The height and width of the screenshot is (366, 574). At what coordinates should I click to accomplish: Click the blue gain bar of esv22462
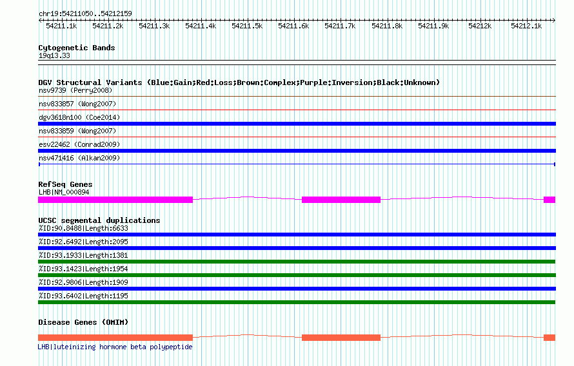click(297, 151)
